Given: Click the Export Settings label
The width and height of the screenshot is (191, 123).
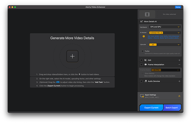Looking at the screenshot, I should 150,95.
